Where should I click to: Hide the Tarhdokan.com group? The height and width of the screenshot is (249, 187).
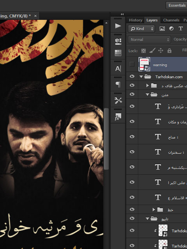click(132, 76)
